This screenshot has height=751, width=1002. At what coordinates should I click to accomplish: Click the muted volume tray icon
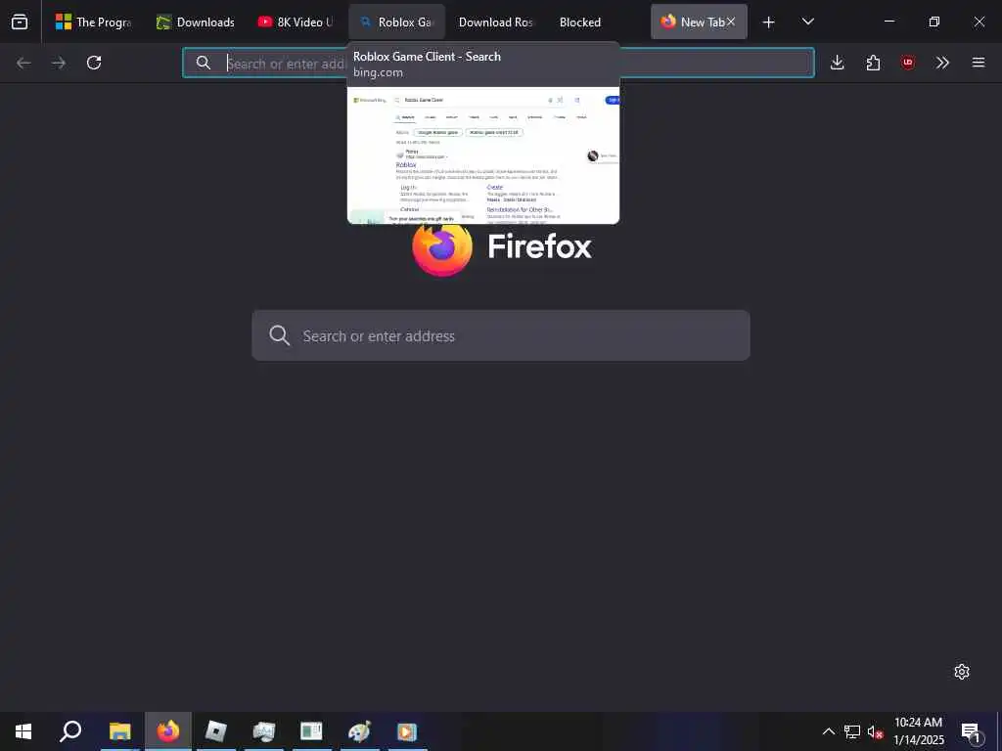coord(875,731)
